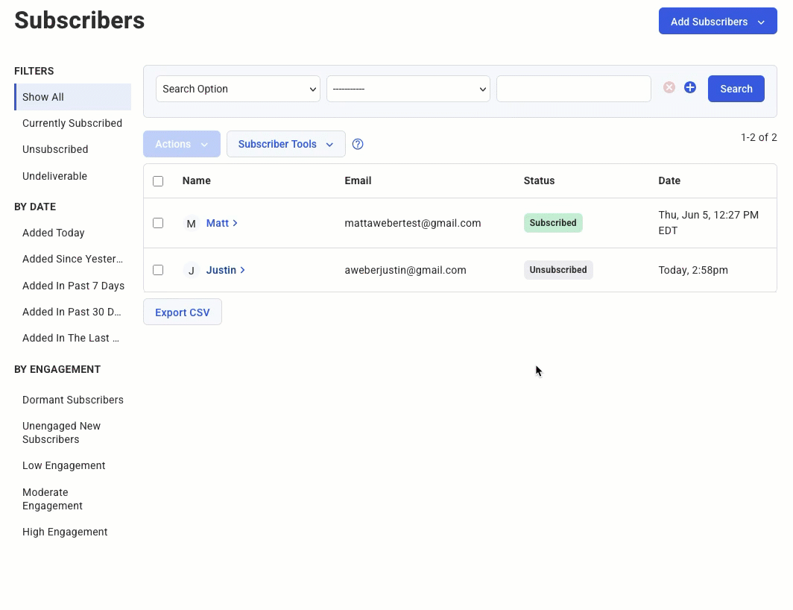Select the Currently Subscribed filter
Screen dimensions: 793x610
point(72,123)
